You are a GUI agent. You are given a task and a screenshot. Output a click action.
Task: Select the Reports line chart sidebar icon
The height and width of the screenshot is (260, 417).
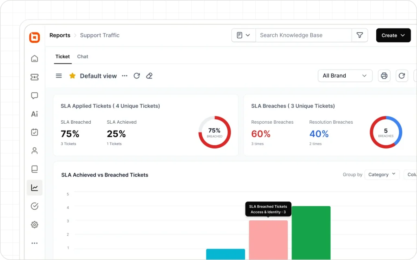tap(35, 188)
